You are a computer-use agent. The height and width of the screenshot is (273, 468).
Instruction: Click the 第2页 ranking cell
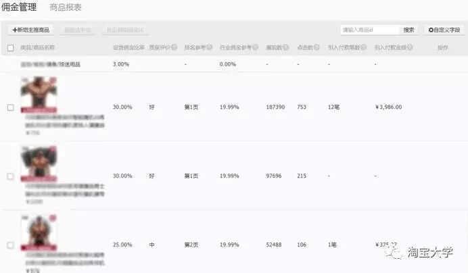[x=191, y=245]
